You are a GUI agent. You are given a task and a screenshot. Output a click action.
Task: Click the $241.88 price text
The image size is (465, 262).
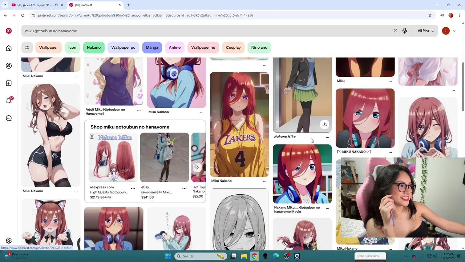coord(147,197)
